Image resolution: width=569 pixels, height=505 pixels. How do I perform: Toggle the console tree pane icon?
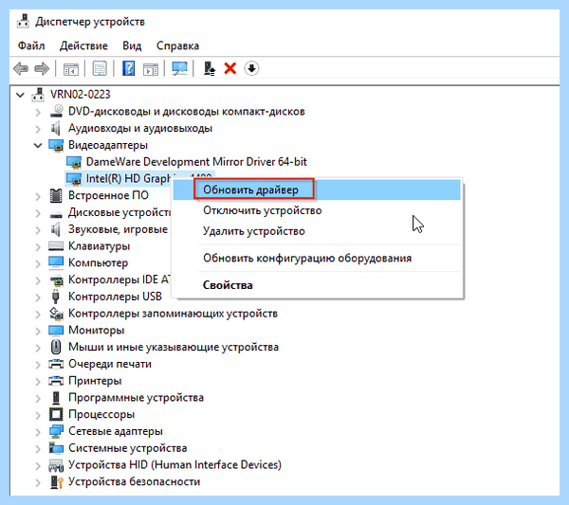coord(71,68)
